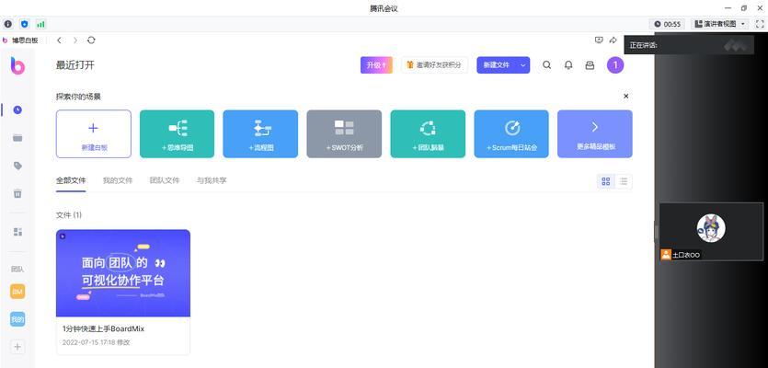Expand the 新建文件 dropdown arrow
This screenshot has width=768, height=368.
click(523, 64)
